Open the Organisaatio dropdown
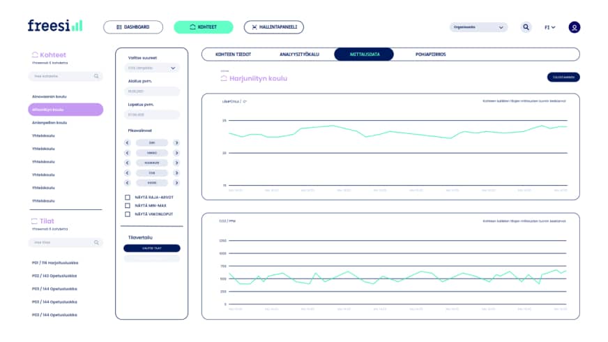 pyautogui.click(x=478, y=27)
